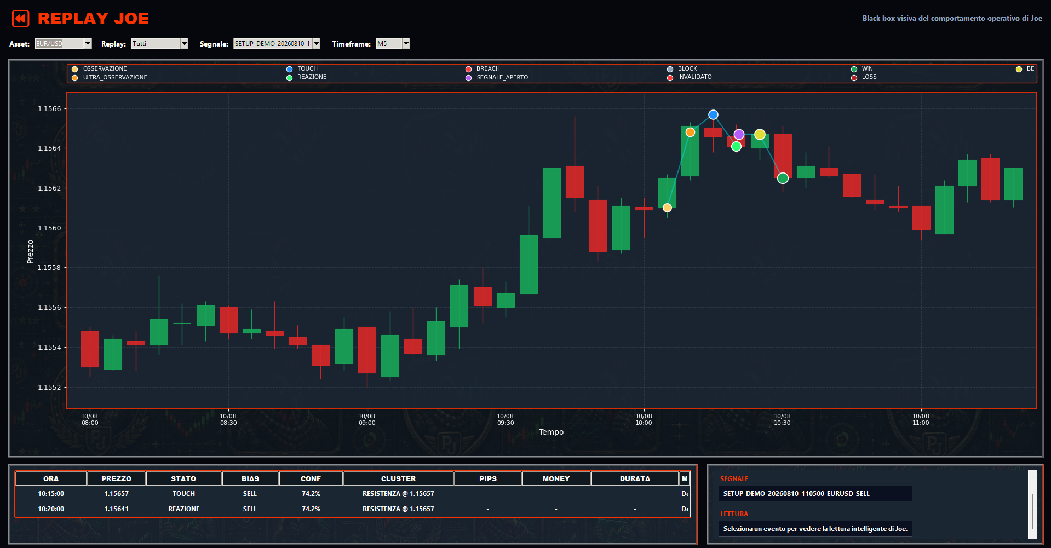Click the CLUSTER column header
Viewport: 1051px width, 548px height.
click(398, 478)
